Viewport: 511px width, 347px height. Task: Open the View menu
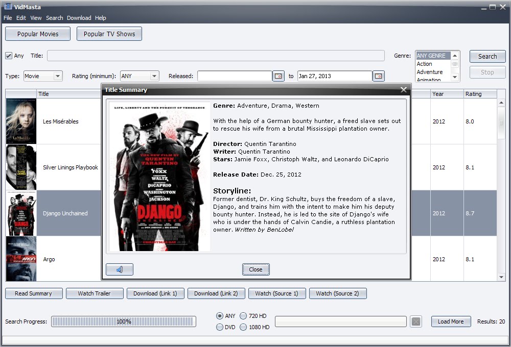[x=36, y=18]
